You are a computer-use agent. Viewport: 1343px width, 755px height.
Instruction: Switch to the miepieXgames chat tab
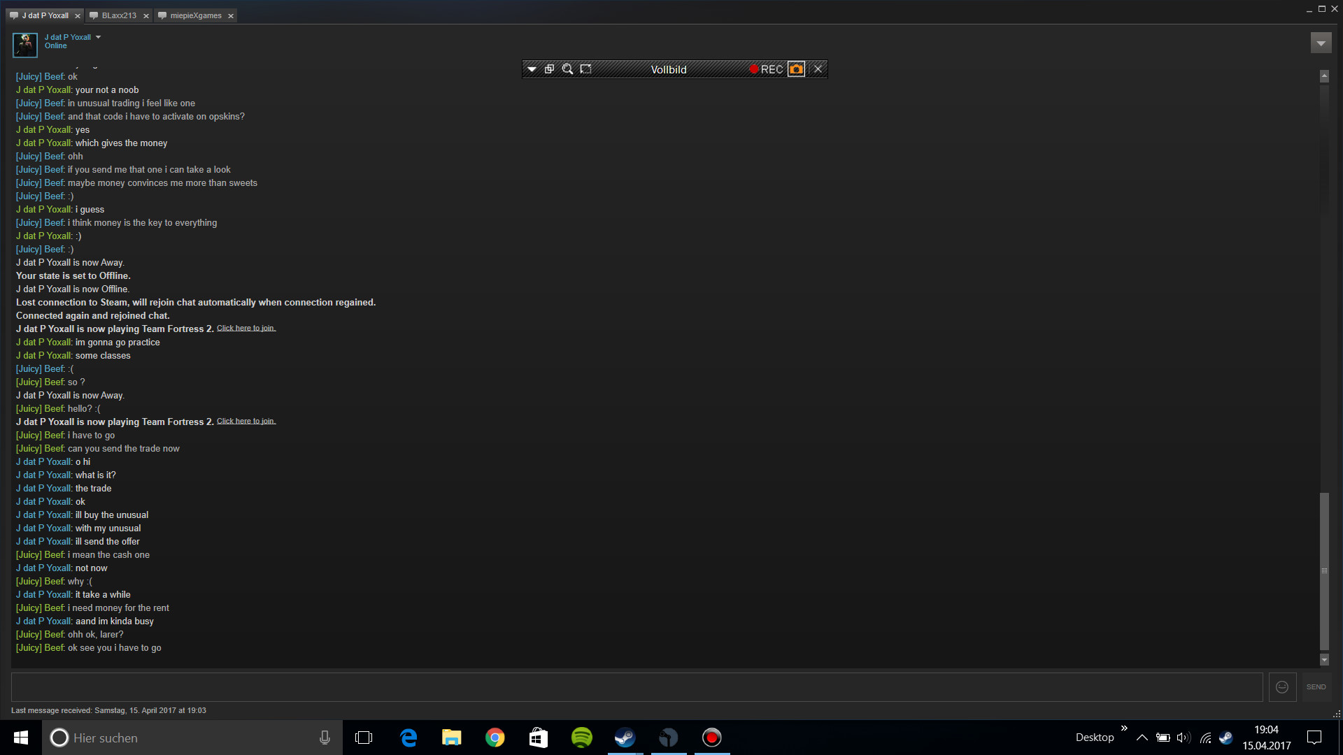tap(195, 15)
